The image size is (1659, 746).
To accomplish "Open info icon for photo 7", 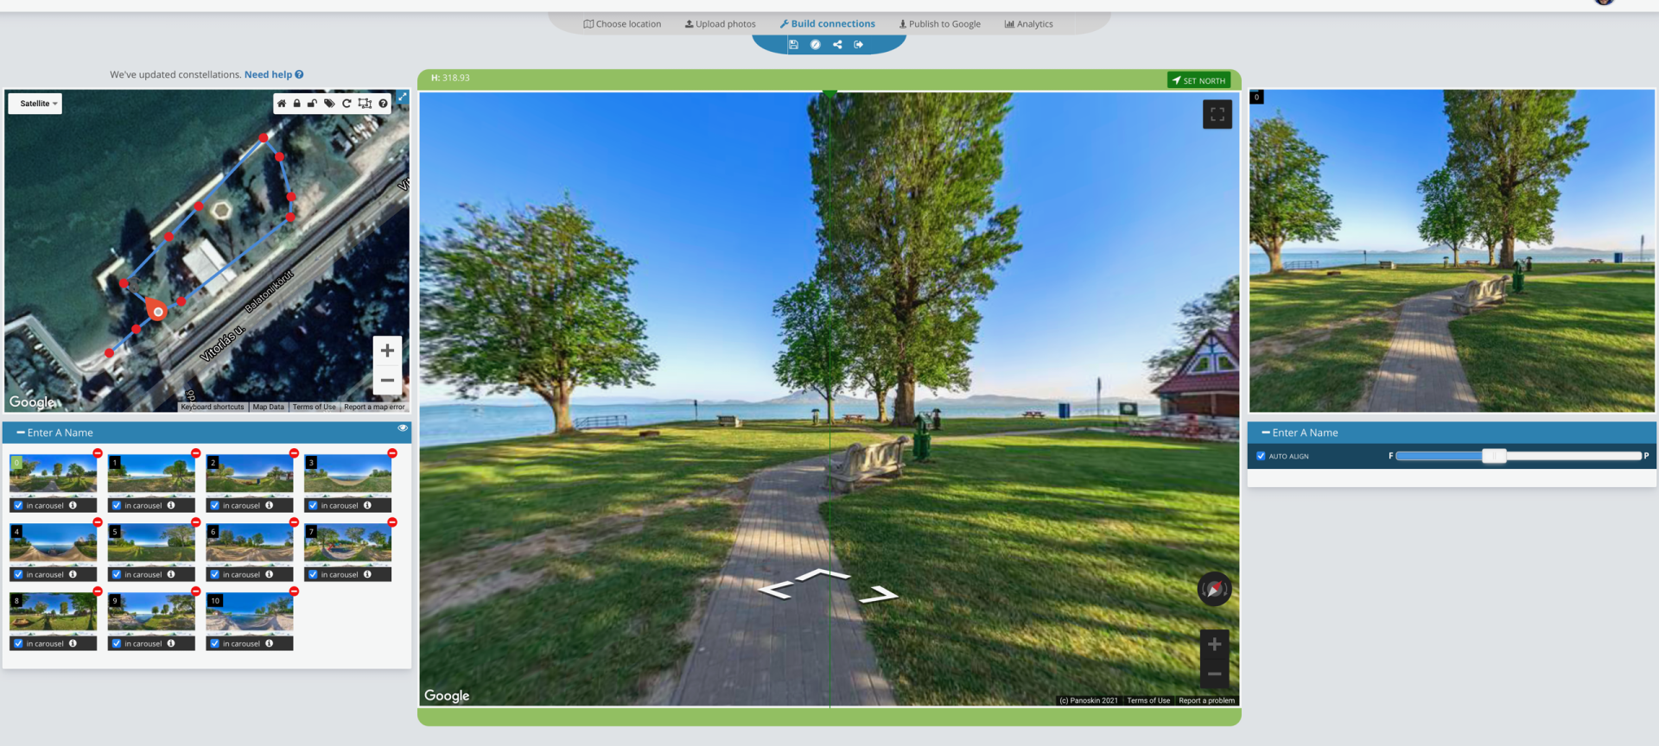I will [x=367, y=574].
